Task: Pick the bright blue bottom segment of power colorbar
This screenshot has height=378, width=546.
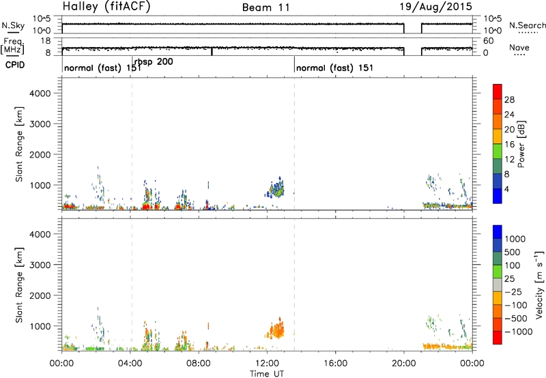Action: coord(498,196)
